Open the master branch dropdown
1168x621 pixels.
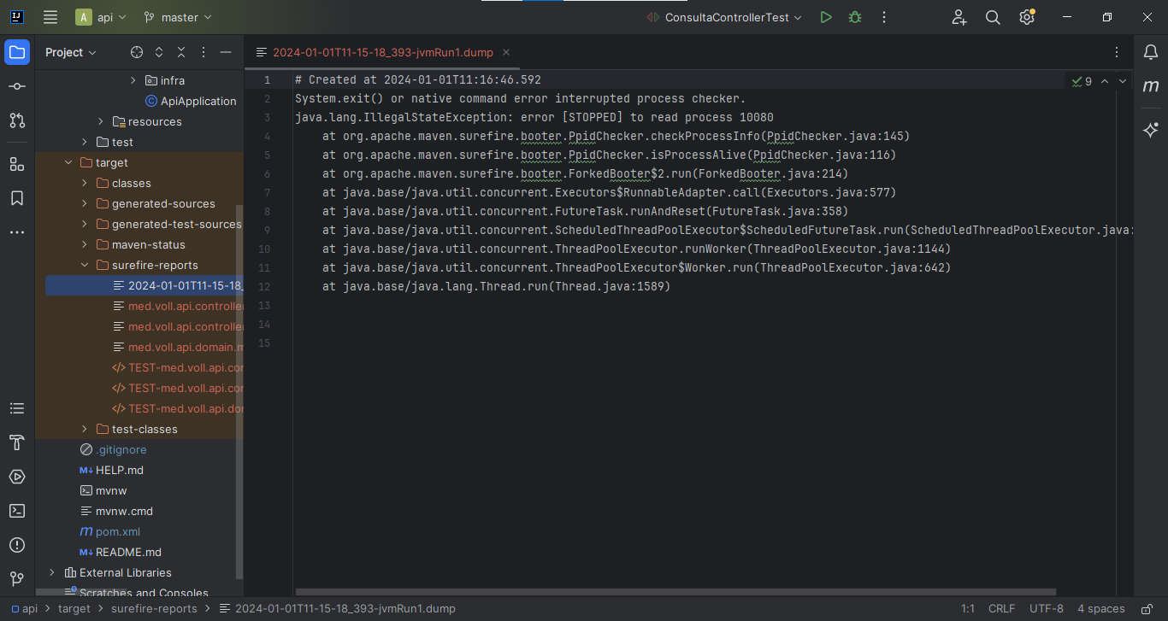178,17
